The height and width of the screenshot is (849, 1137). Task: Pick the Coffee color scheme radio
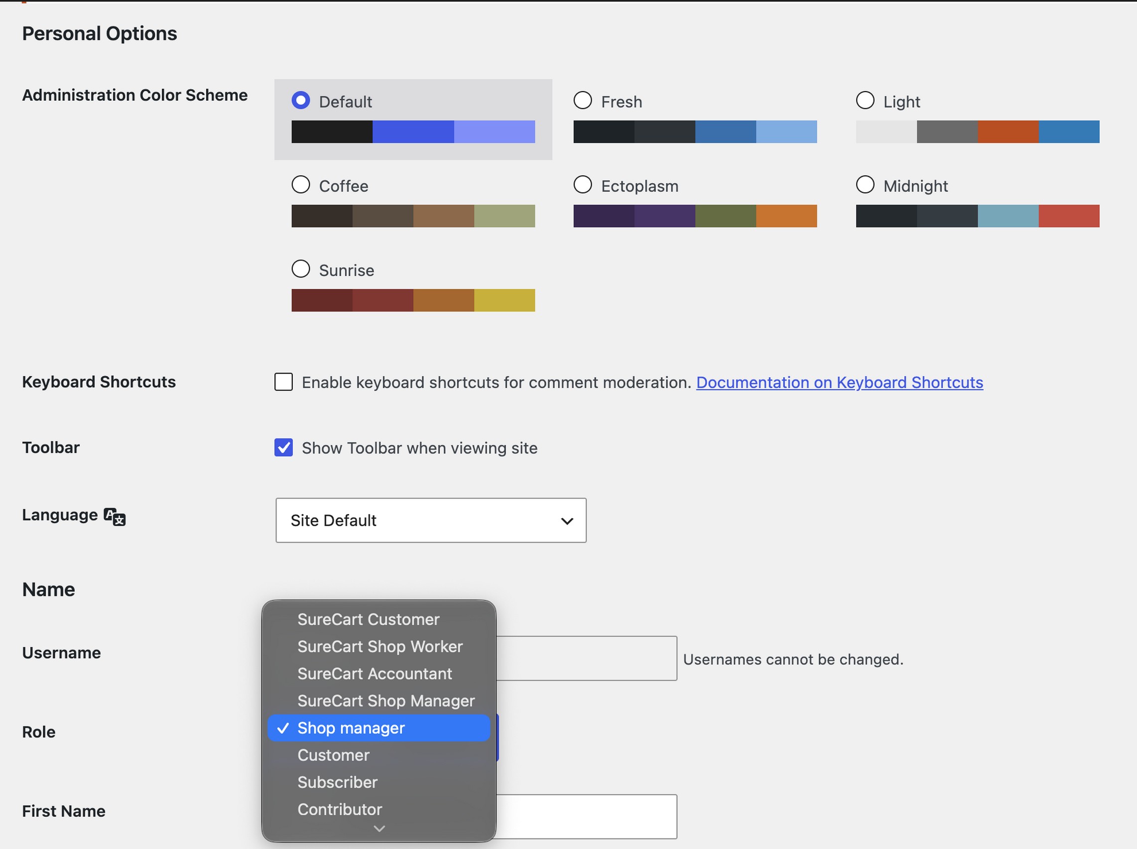tap(300, 184)
